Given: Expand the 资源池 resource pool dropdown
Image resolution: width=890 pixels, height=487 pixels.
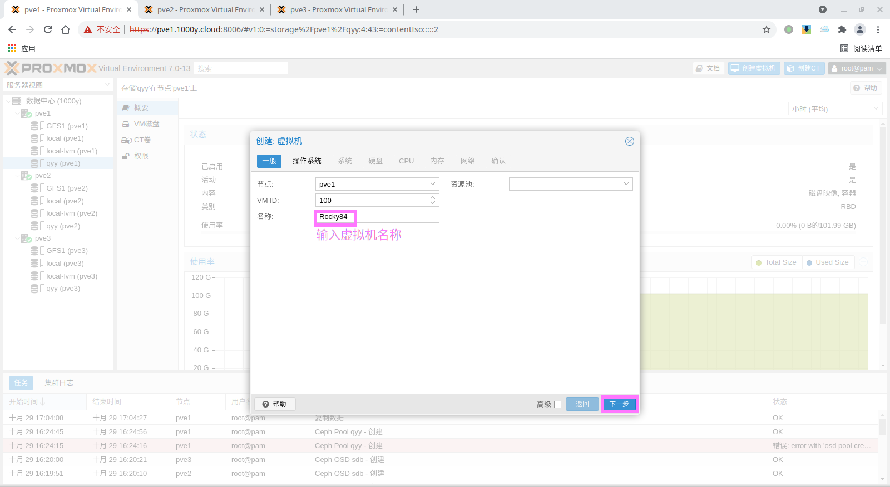Looking at the screenshot, I should click(x=570, y=184).
